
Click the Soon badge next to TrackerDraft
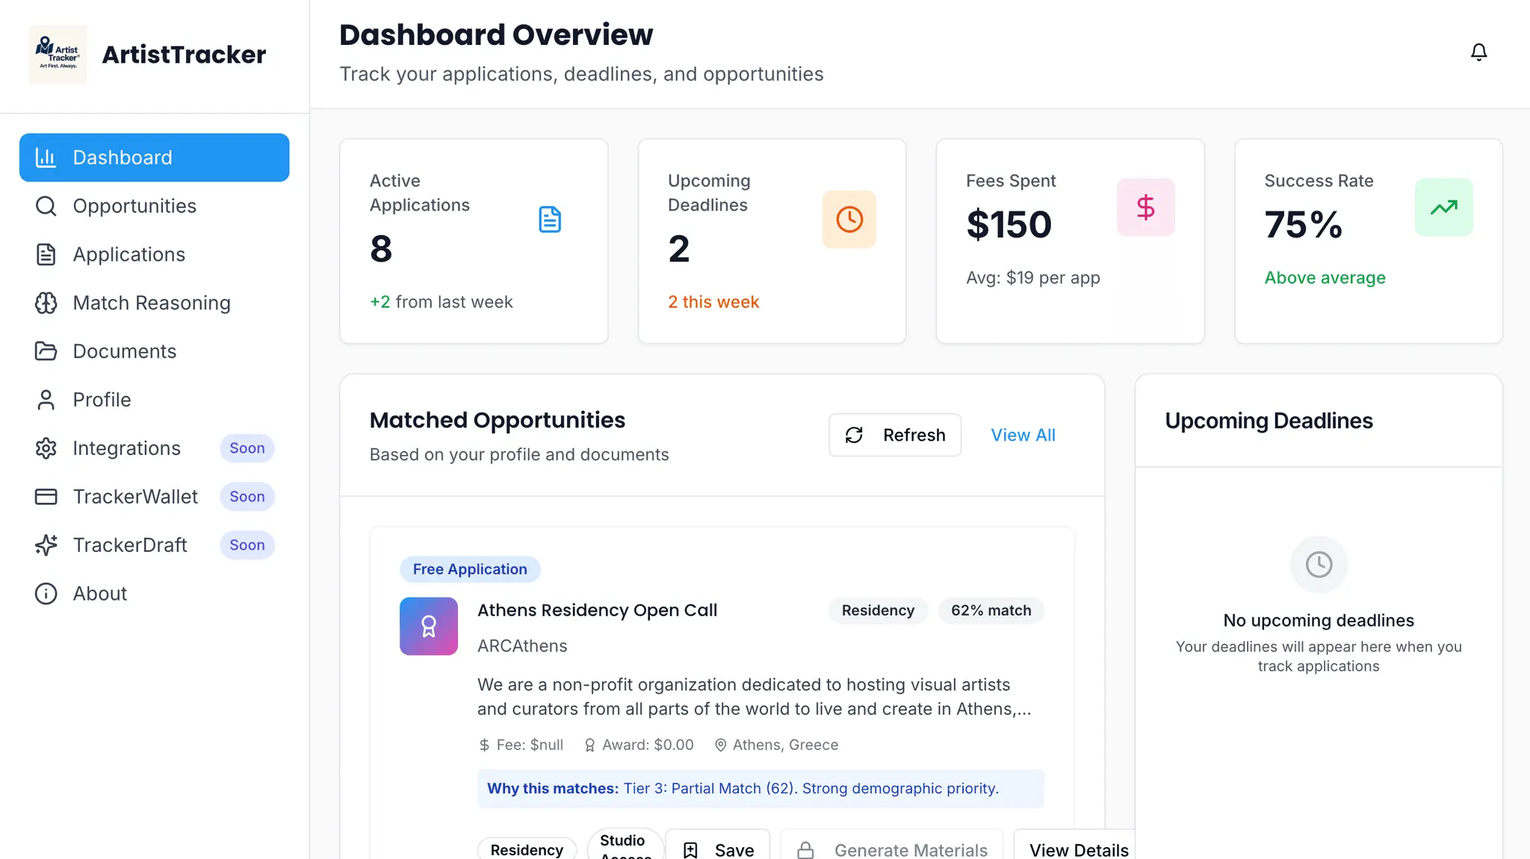(247, 545)
